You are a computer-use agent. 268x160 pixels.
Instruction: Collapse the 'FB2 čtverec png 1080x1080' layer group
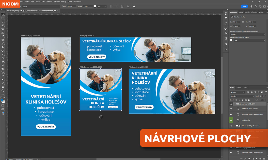coord(234,104)
